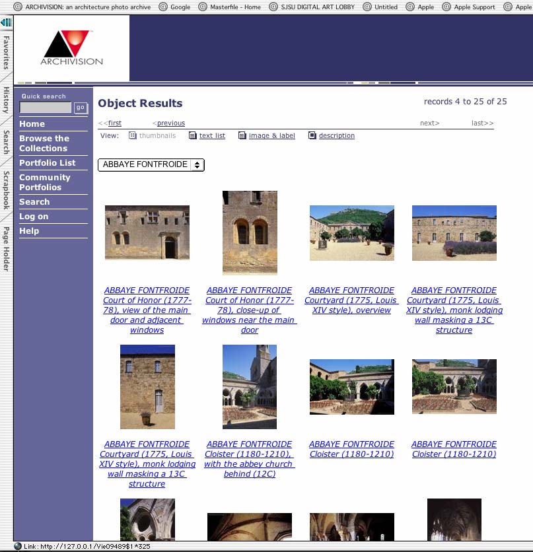Click the thumbnails view icon

(132, 135)
